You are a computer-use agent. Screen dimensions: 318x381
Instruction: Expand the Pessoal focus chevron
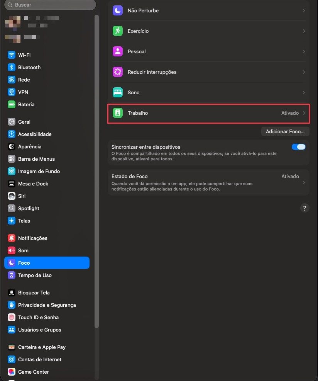click(x=304, y=51)
